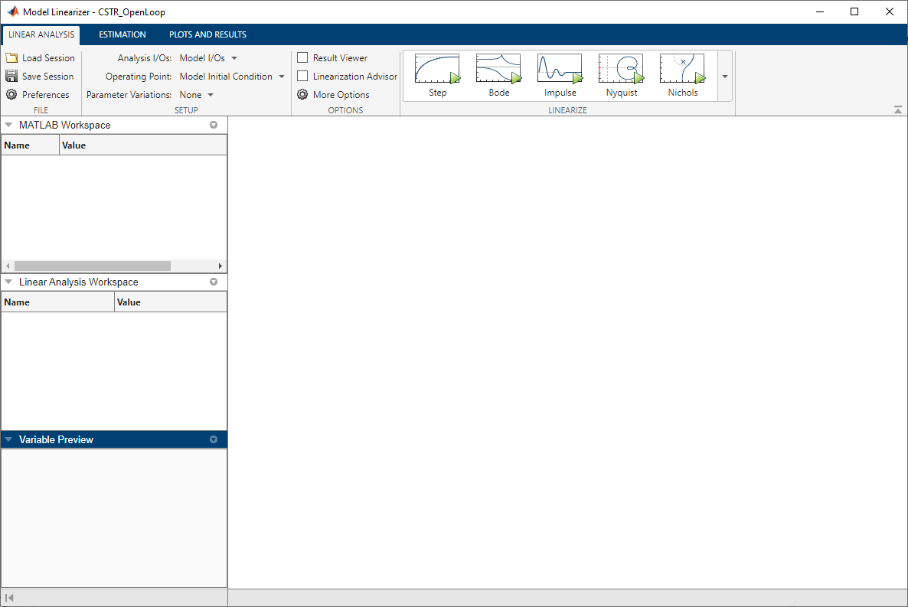Change the Operating Point selection
The width and height of the screenshot is (908, 607).
click(x=281, y=76)
